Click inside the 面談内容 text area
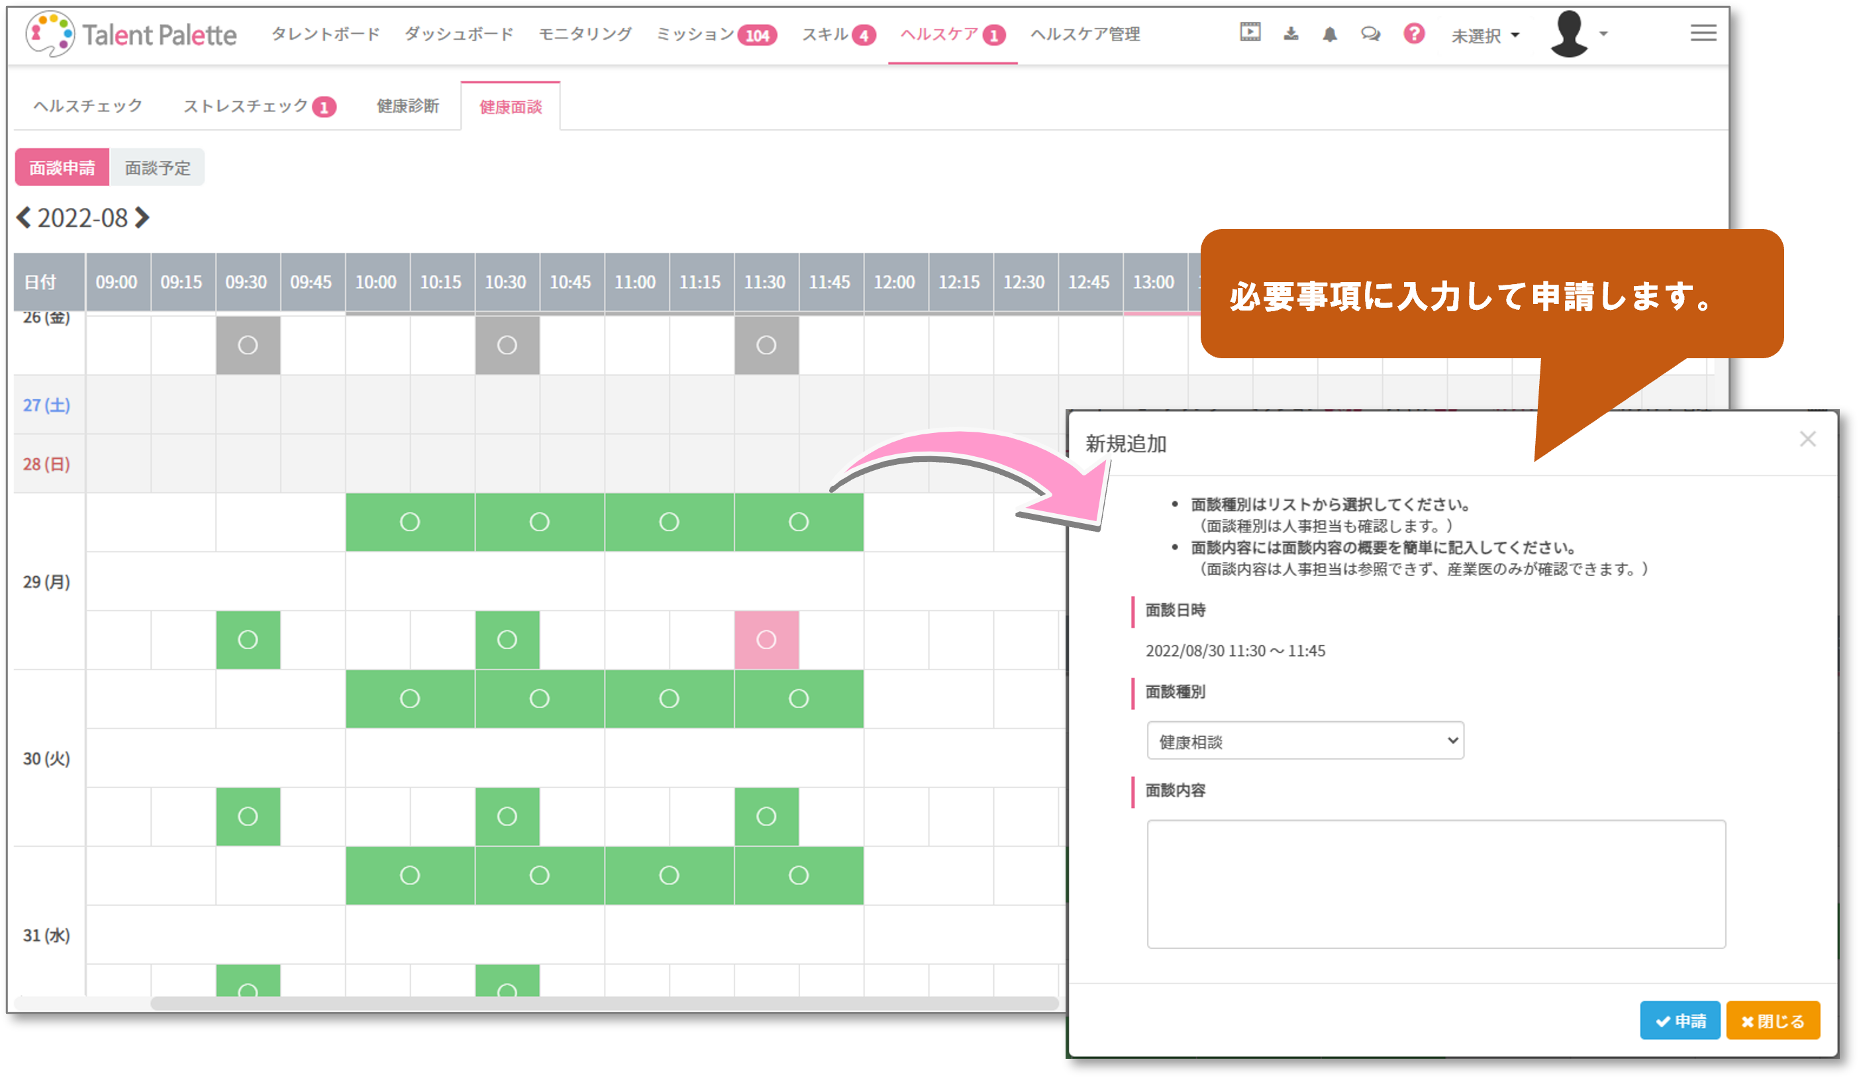Screen dimensions: 1859x1078 pos(1436,883)
